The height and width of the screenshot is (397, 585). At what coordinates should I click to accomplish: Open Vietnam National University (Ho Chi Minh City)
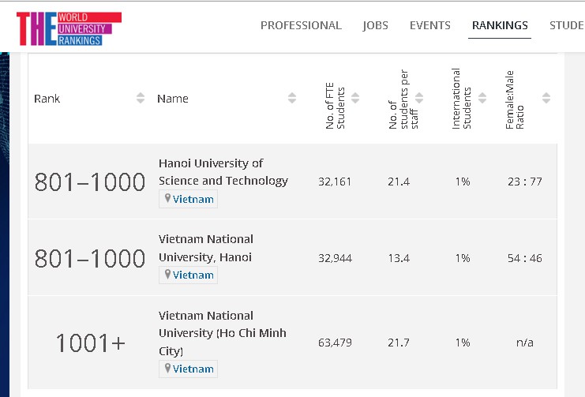[223, 333]
